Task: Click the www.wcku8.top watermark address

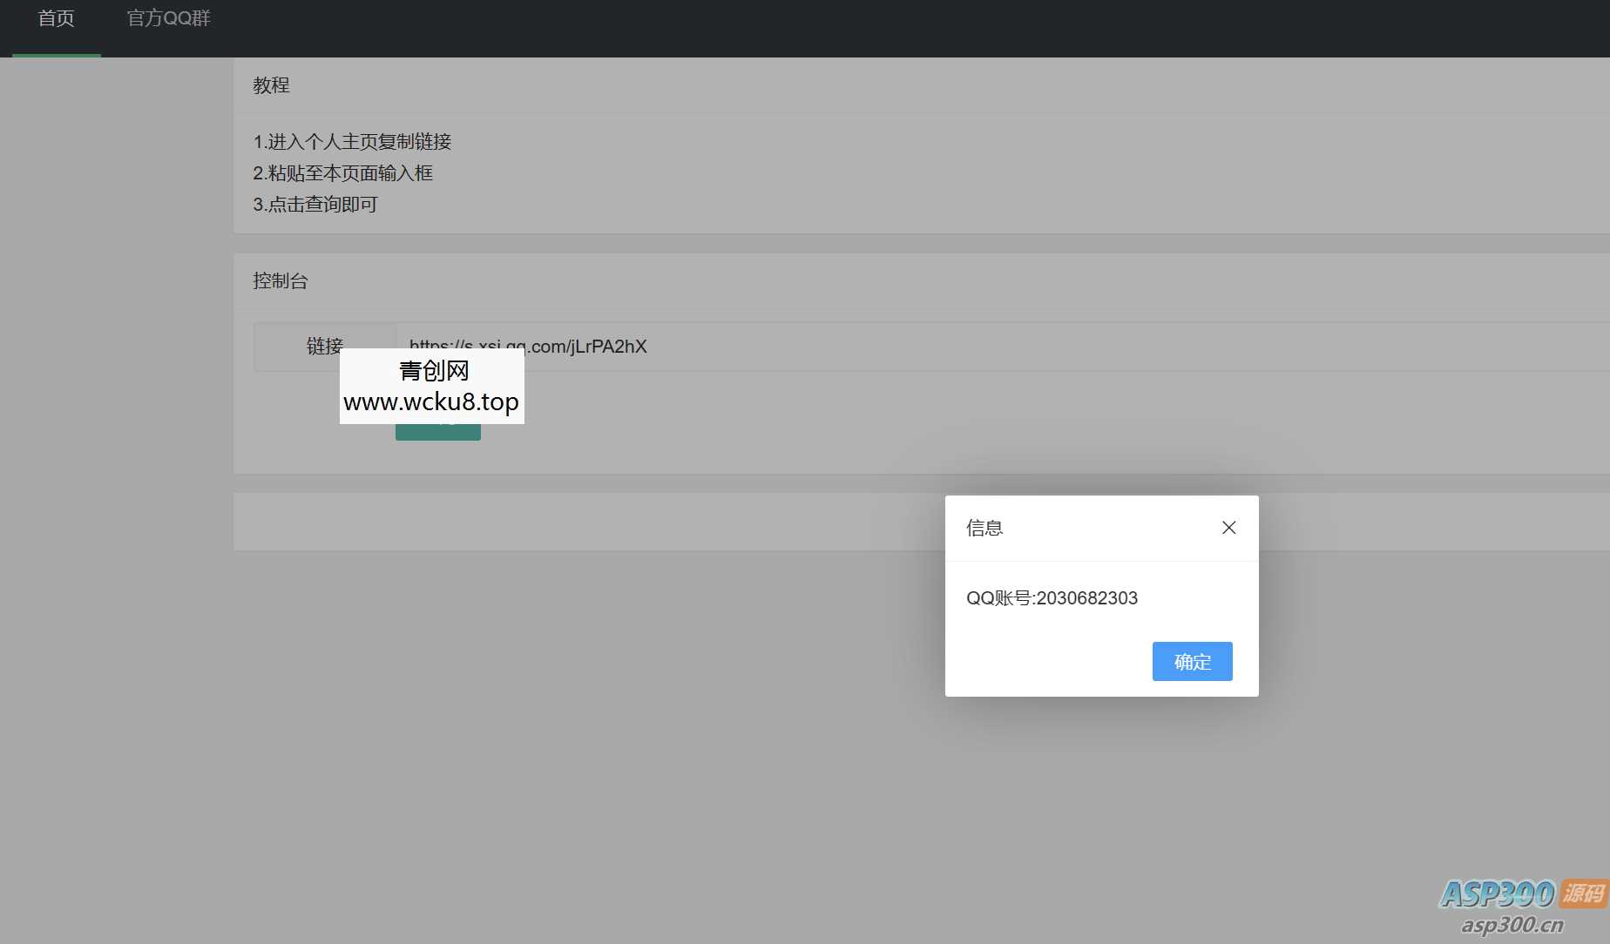Action: pyautogui.click(x=431, y=402)
